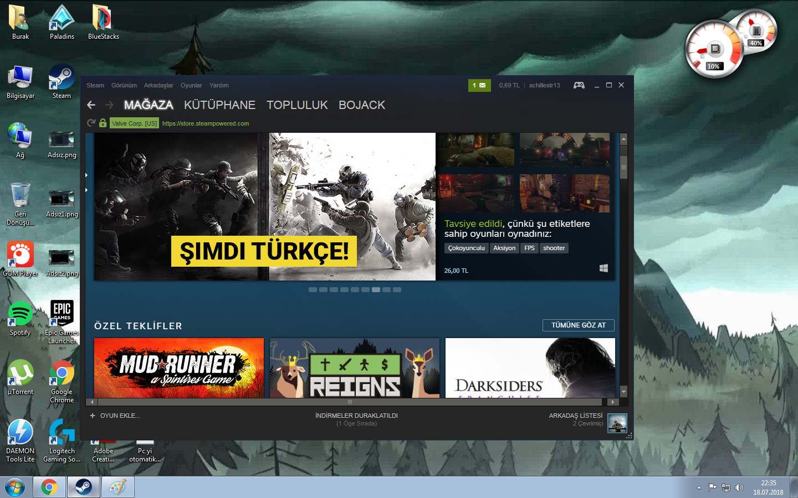This screenshot has width=798, height=498.
Task: Click the FPS tag
Action: pos(529,248)
